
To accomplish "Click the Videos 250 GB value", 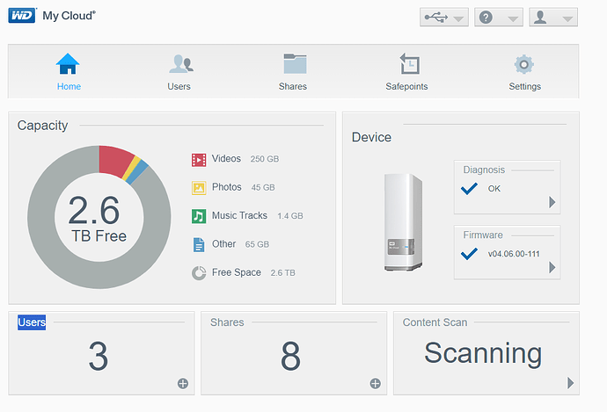I will [x=265, y=159].
